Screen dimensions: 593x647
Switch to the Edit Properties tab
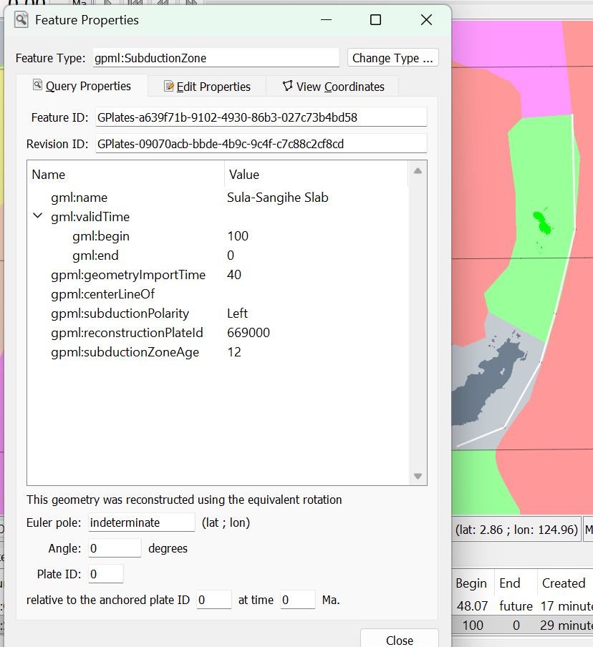tap(207, 87)
